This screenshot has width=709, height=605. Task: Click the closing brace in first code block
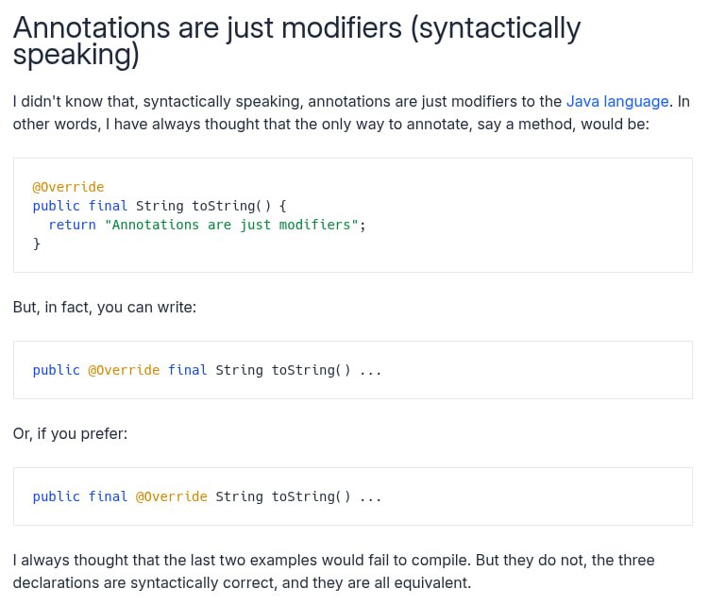[x=36, y=244]
